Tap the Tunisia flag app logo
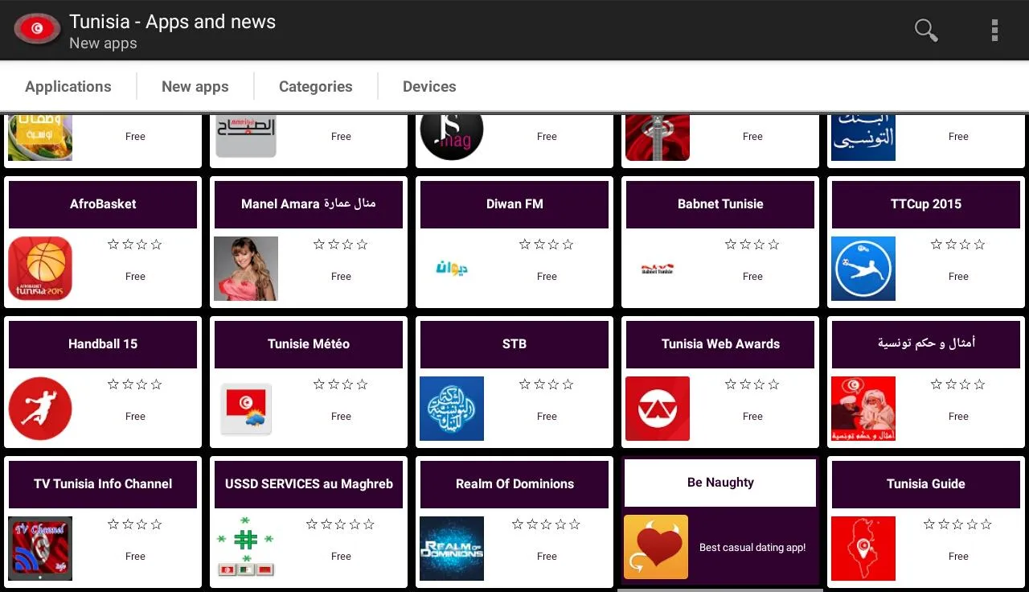Screen dimensions: 1029x592 click(36, 30)
